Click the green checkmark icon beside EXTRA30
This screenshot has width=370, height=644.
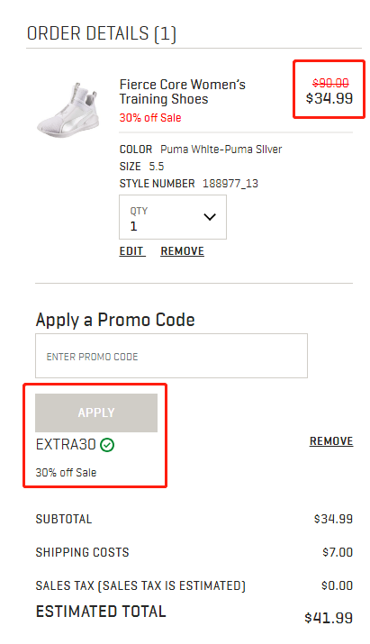pos(107,445)
